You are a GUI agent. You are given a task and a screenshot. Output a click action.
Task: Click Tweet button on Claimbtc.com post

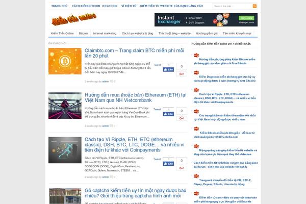157,65
